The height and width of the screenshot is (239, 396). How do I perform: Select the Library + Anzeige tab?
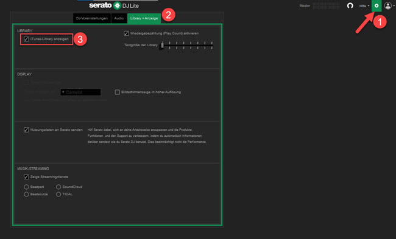144,18
